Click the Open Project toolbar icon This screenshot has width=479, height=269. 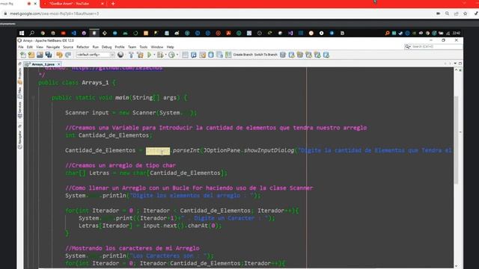(x=40, y=55)
